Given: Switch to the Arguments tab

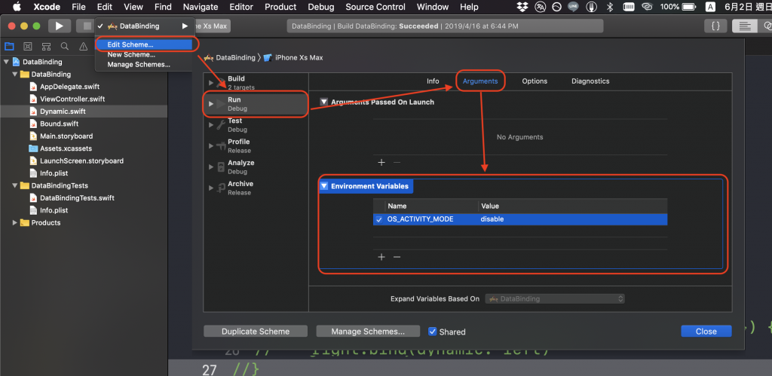Looking at the screenshot, I should point(480,81).
